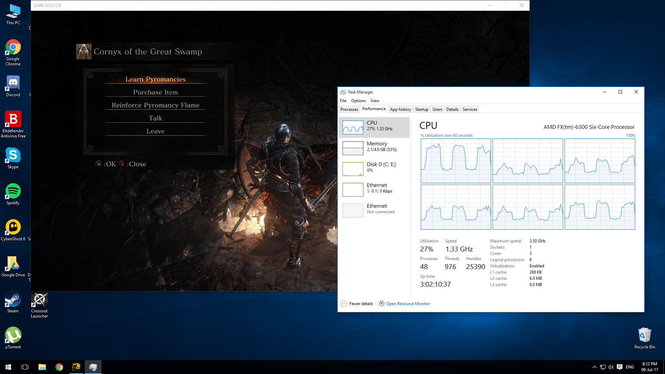The image size is (665, 374).
Task: Open the Recycle Bin
Action: 645,338
